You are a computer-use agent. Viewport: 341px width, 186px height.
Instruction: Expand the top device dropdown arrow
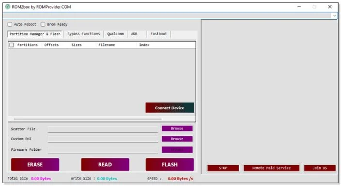(x=334, y=15)
